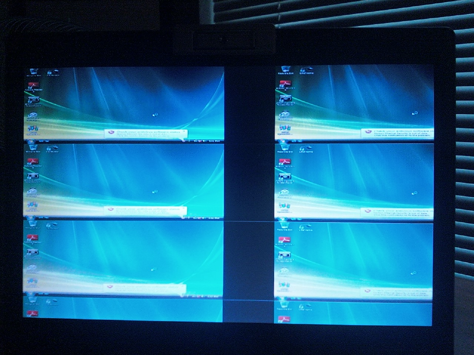
Task: Open the Norton antivirus balloon in middle-right copy
Action: [397, 212]
